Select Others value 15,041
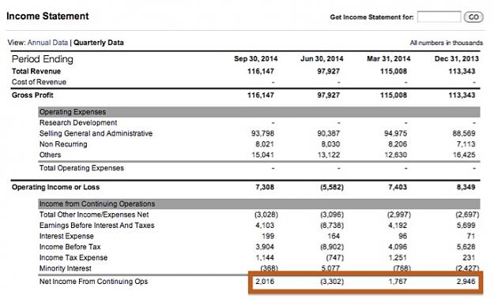The height and width of the screenshot is (299, 494). [x=262, y=155]
